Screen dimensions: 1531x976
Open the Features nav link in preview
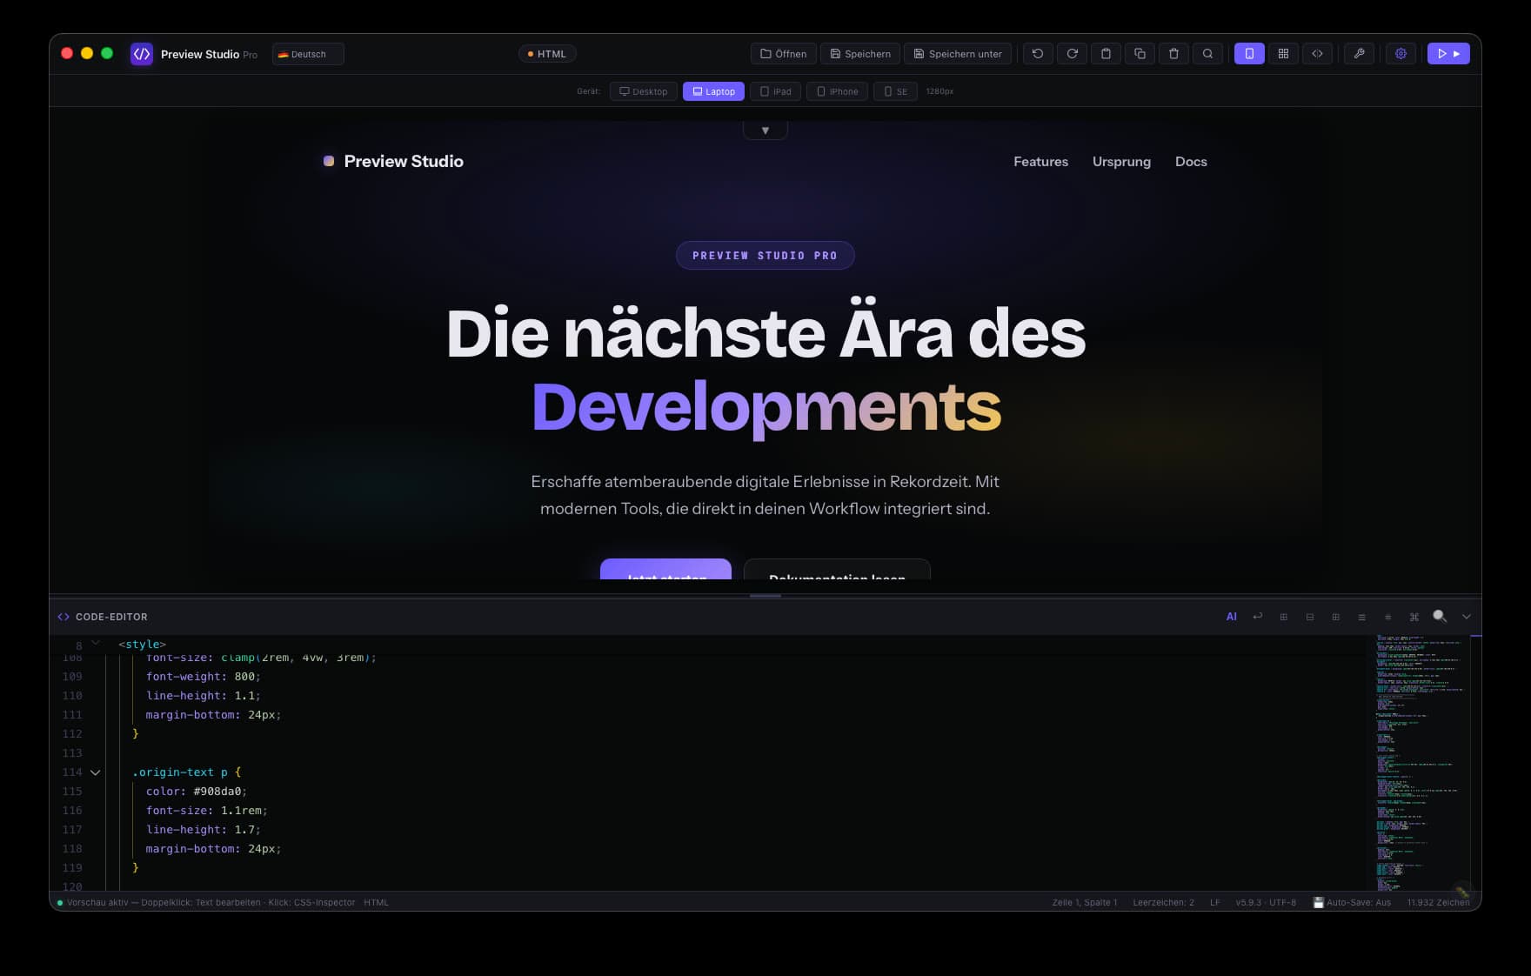[x=1040, y=162]
